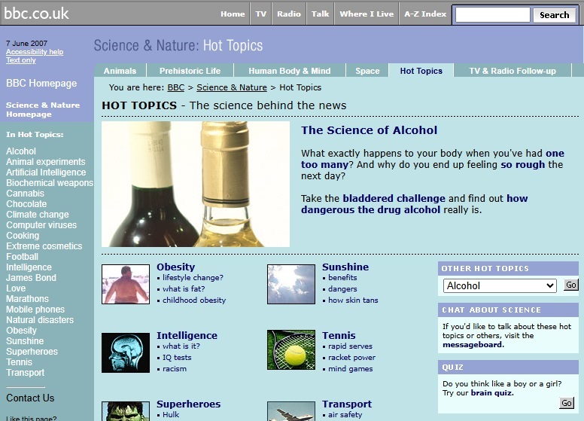
Task: Open James Bond sidebar link
Action: (x=31, y=278)
